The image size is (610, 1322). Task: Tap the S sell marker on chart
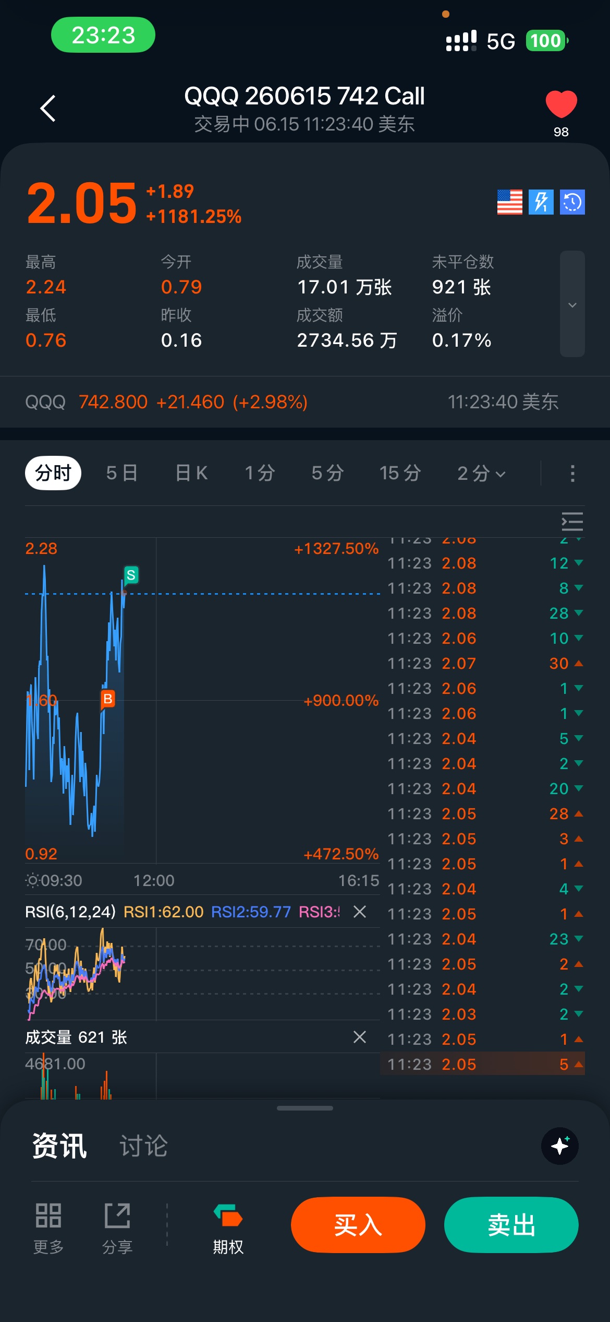pos(131,575)
